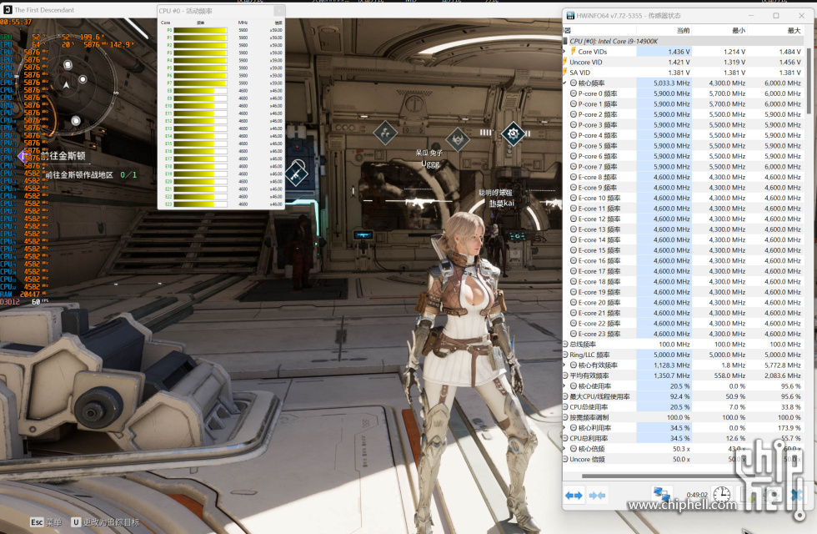Select the CPU总使用率 row
The width and height of the screenshot is (817, 534).
pyautogui.click(x=683, y=407)
